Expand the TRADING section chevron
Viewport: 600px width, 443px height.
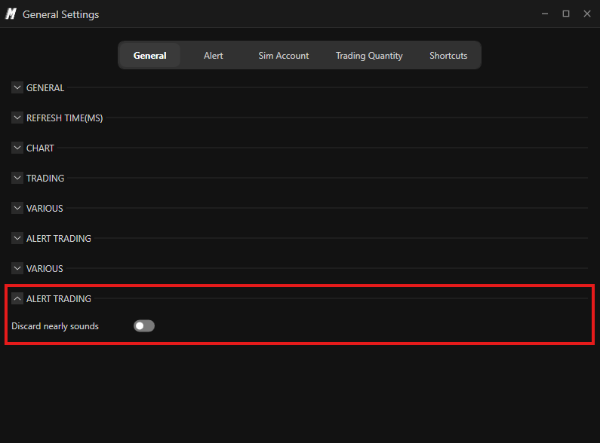(x=17, y=178)
